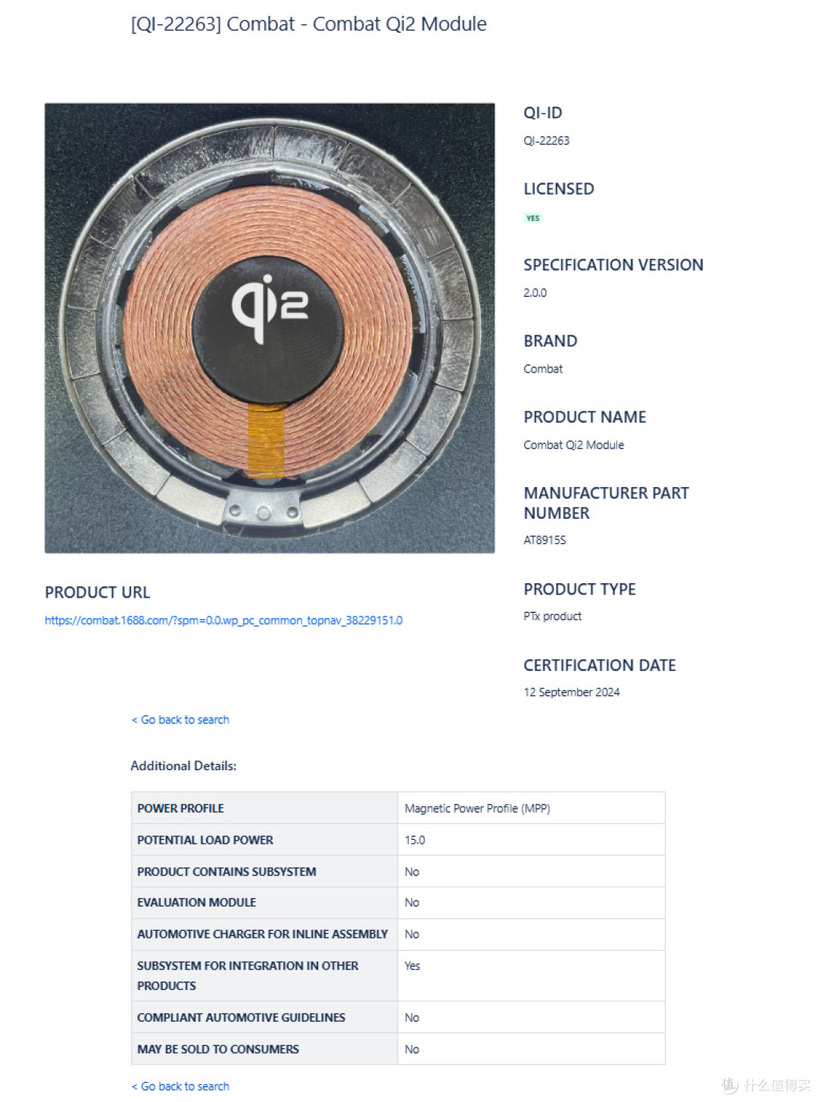Select product type 'PTx product'
This screenshot has width=818, height=1102.
point(552,617)
